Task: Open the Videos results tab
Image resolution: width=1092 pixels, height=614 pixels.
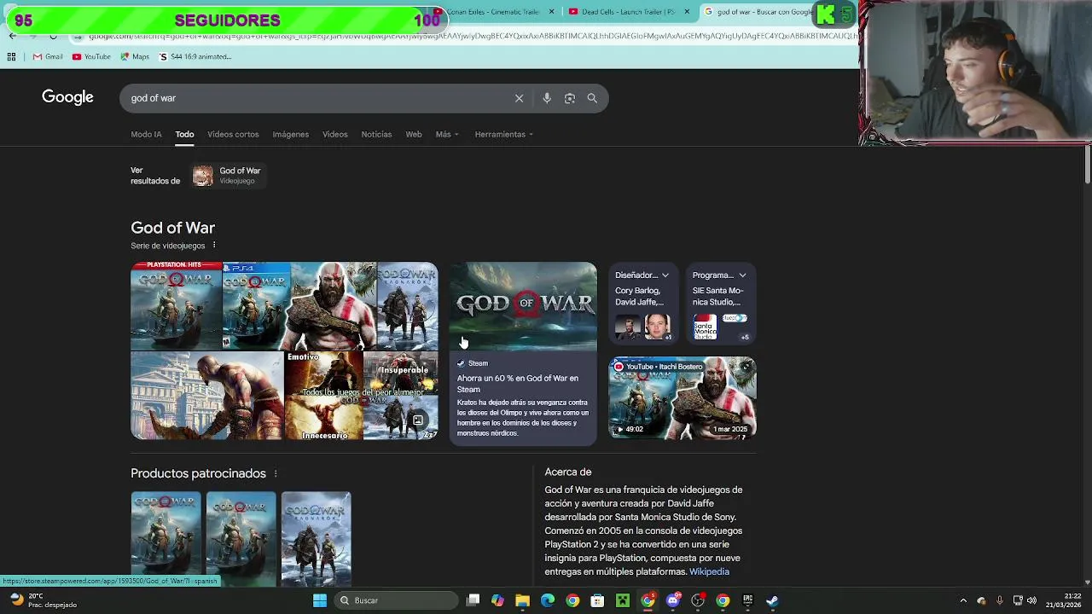Action: point(334,135)
